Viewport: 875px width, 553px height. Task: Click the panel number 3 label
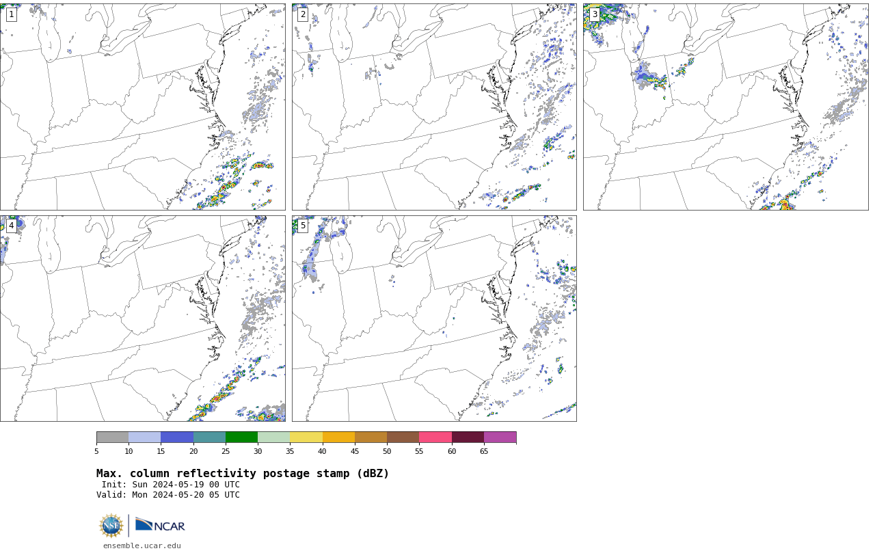594,14
